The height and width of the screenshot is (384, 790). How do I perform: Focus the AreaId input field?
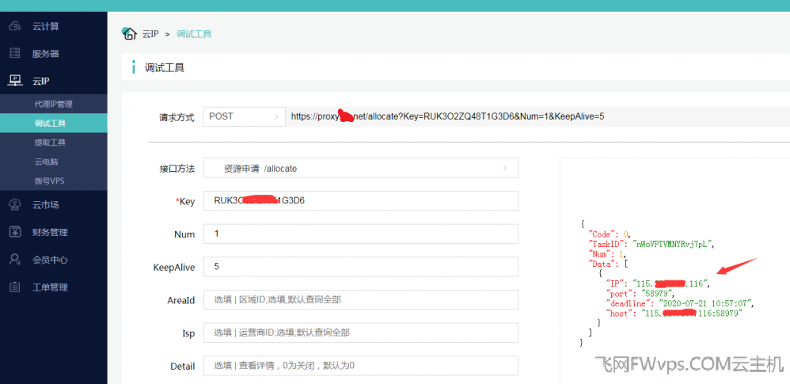point(361,300)
